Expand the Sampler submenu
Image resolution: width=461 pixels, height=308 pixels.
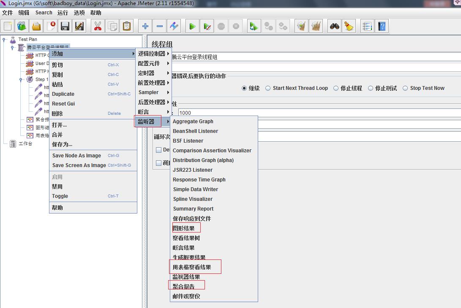point(153,92)
